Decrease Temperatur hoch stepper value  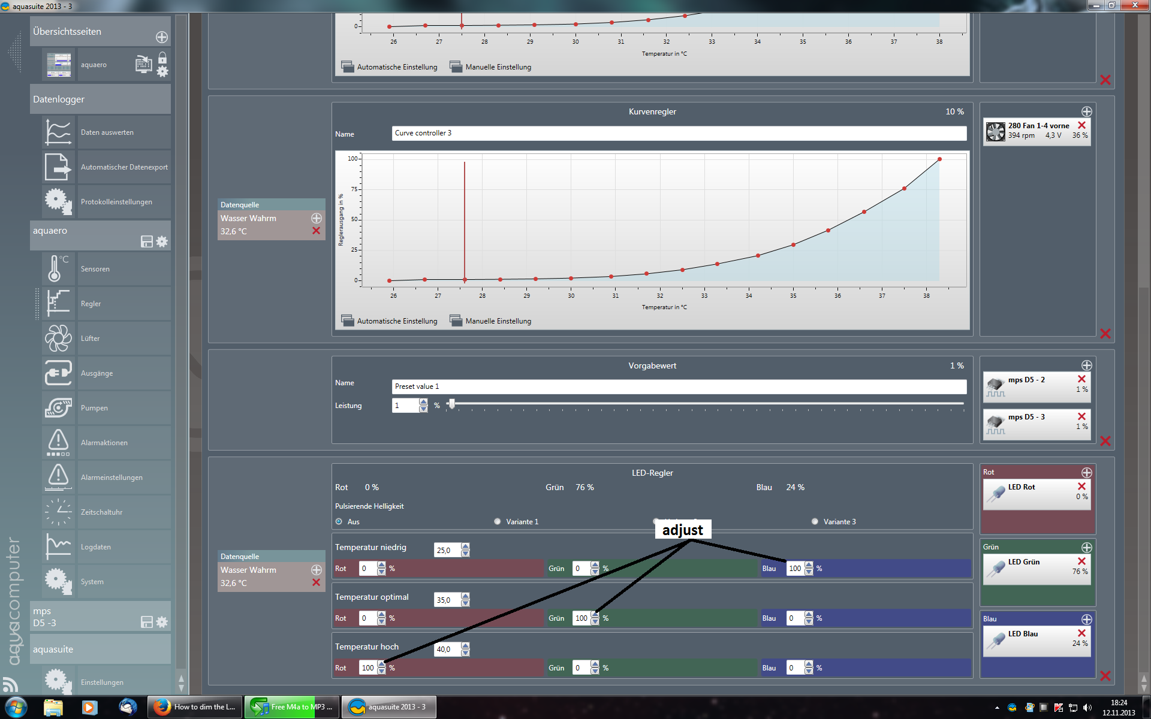click(466, 652)
